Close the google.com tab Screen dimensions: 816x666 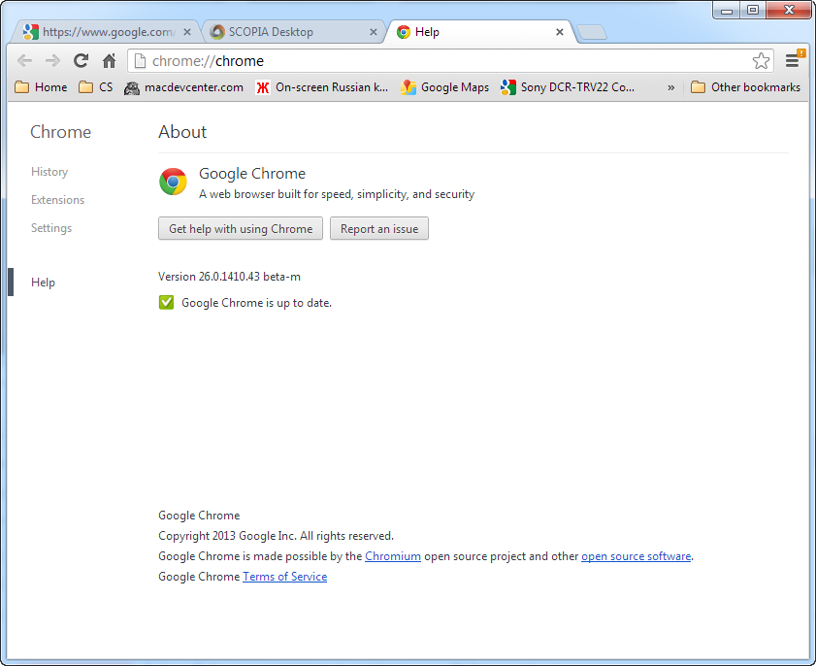[187, 32]
